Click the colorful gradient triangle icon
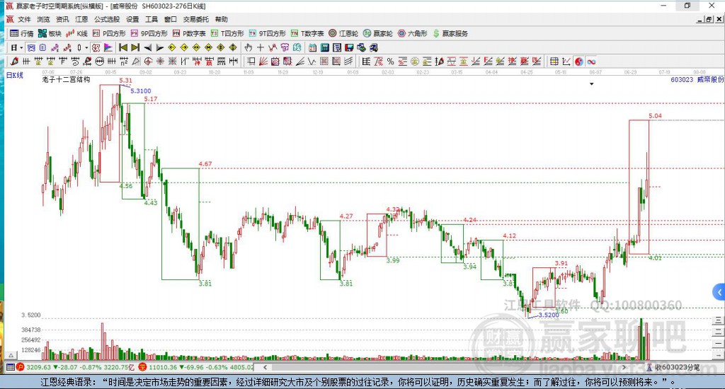The width and height of the screenshot is (725, 389). click(108, 47)
